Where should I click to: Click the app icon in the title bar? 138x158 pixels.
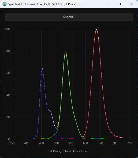point(5,4)
